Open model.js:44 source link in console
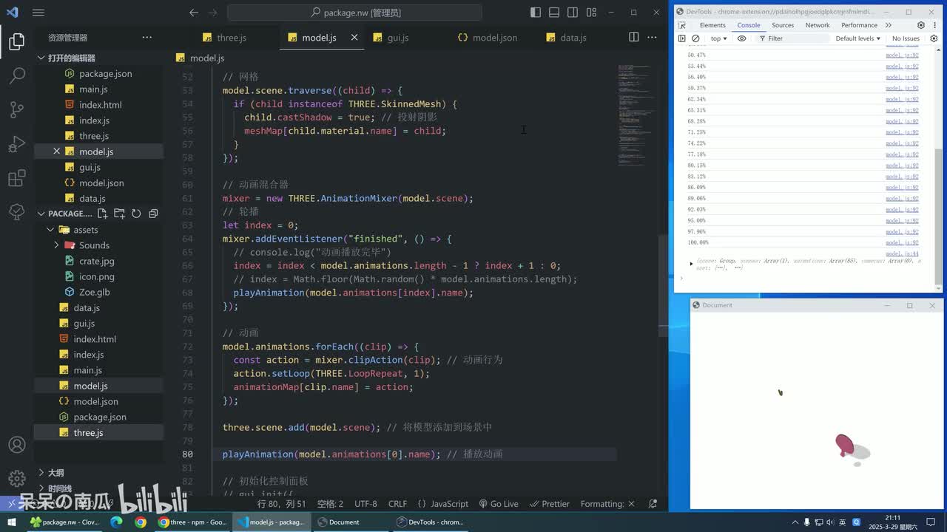The width and height of the screenshot is (947, 532). (x=902, y=253)
